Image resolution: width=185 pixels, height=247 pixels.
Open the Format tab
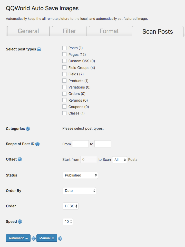point(109,31)
